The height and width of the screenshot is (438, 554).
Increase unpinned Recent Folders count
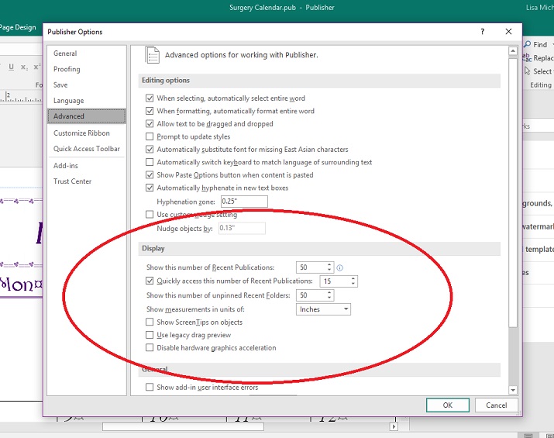[x=329, y=293]
